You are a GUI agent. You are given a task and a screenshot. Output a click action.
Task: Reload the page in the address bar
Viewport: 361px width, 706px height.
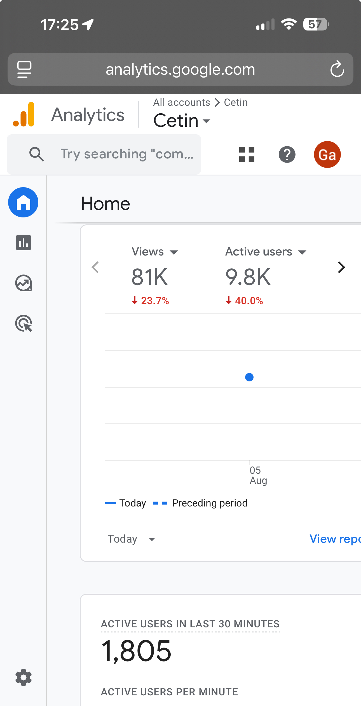click(337, 69)
